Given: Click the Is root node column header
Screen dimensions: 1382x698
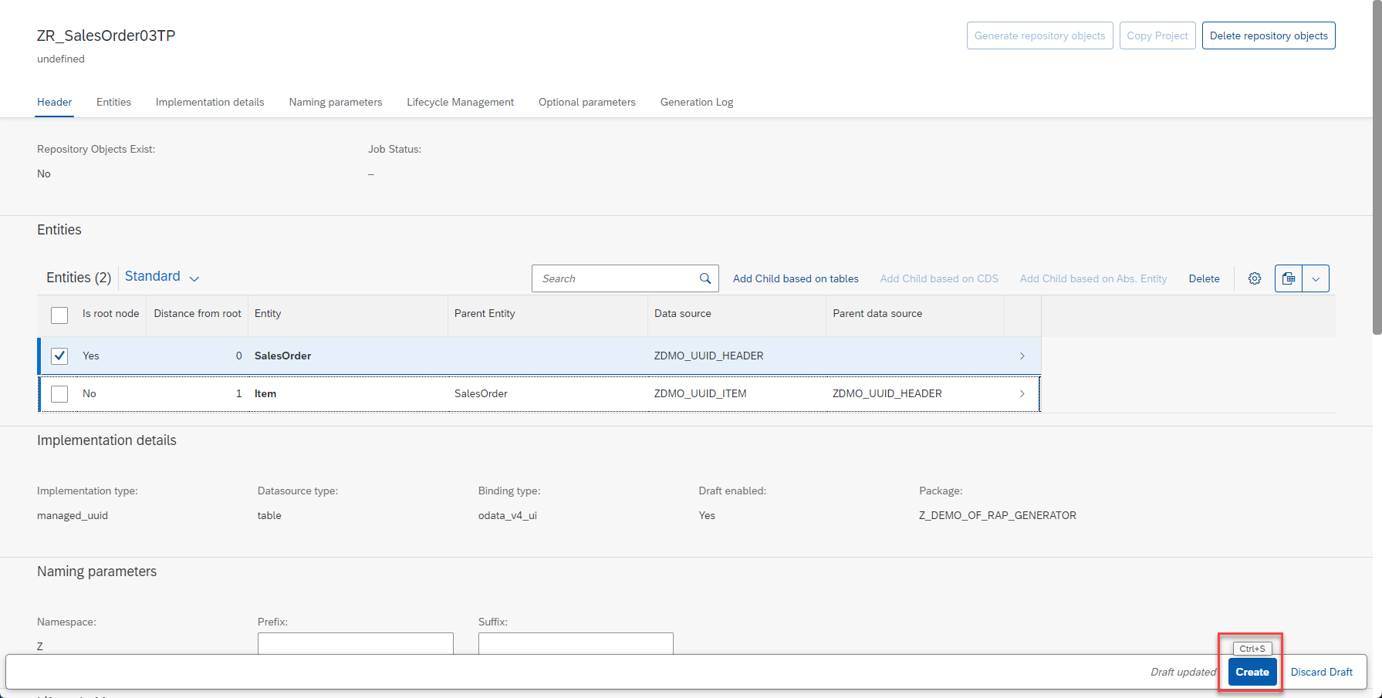Looking at the screenshot, I should pos(111,313).
